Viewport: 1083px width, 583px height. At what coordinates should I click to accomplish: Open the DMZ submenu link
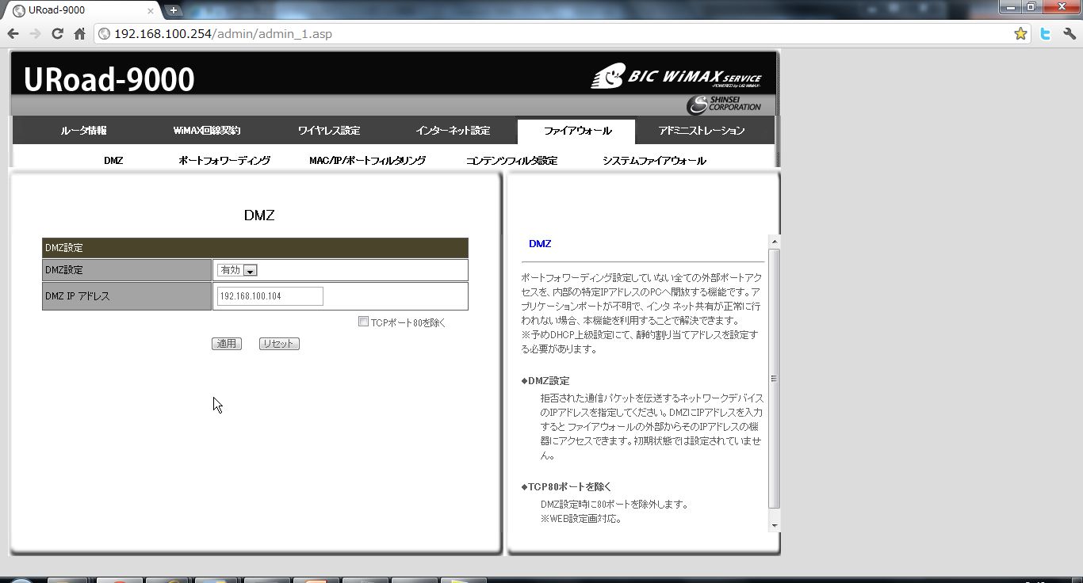pyautogui.click(x=113, y=160)
